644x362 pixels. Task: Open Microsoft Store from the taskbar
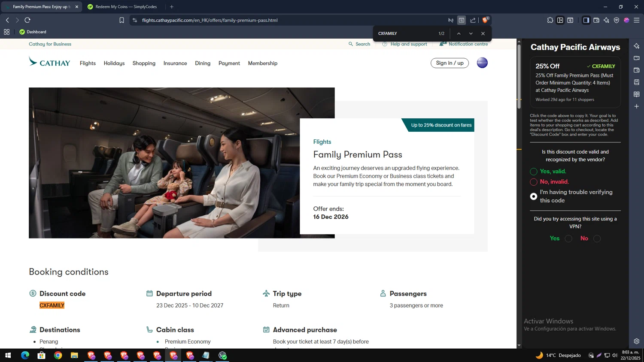coord(41,355)
